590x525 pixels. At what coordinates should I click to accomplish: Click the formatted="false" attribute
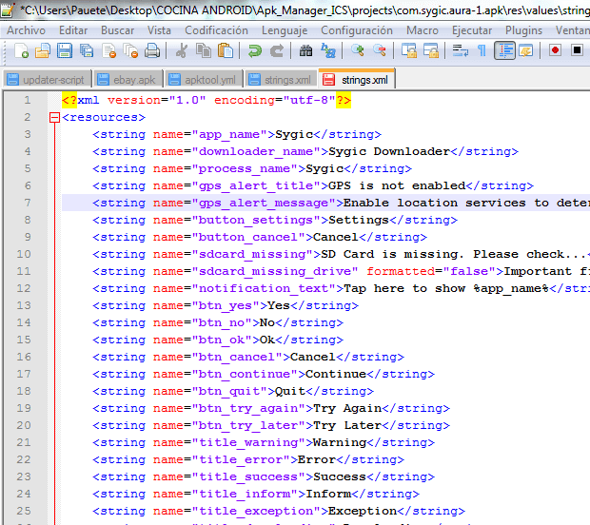pyautogui.click(x=431, y=271)
